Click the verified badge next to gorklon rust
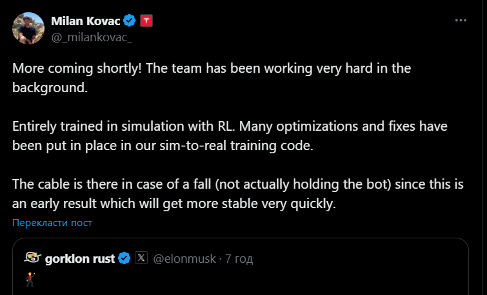 [x=124, y=258]
